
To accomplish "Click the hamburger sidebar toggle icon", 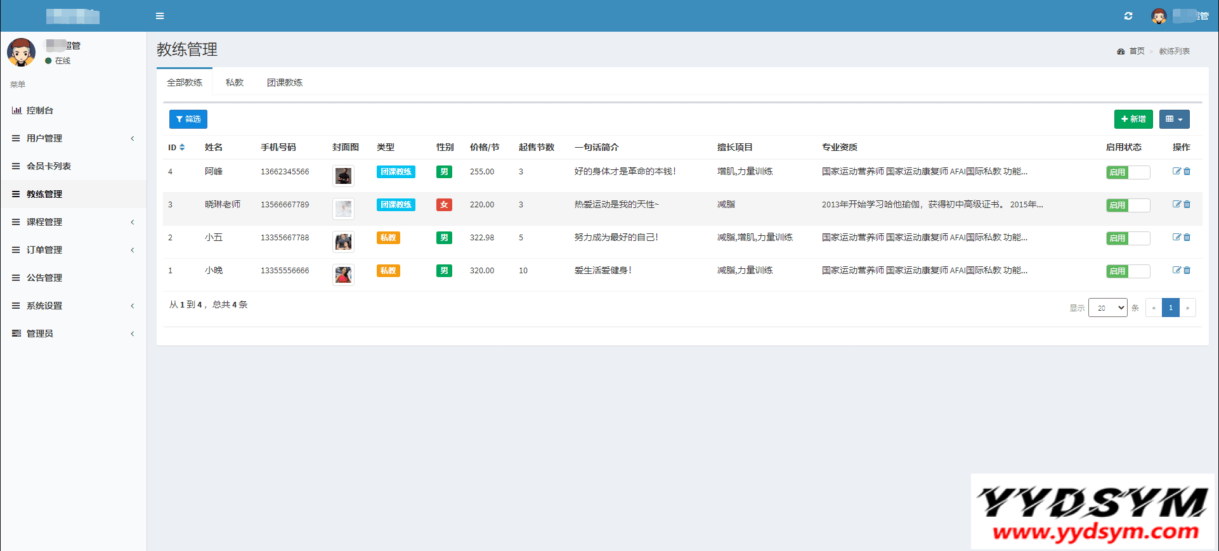I will point(160,16).
